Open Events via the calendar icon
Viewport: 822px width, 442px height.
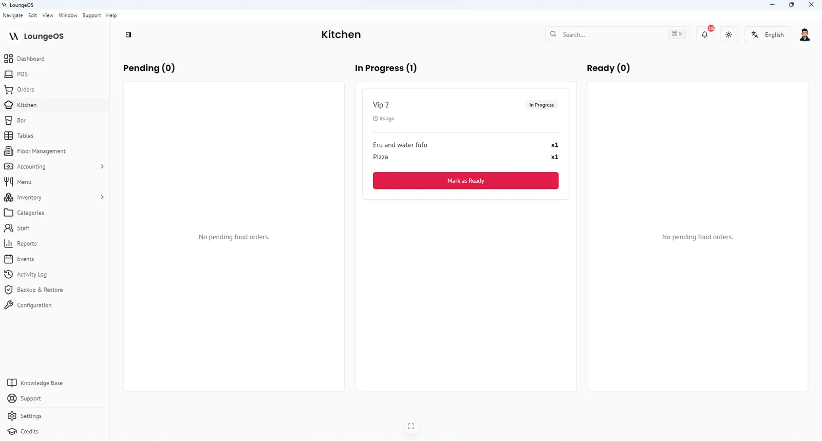pos(9,259)
